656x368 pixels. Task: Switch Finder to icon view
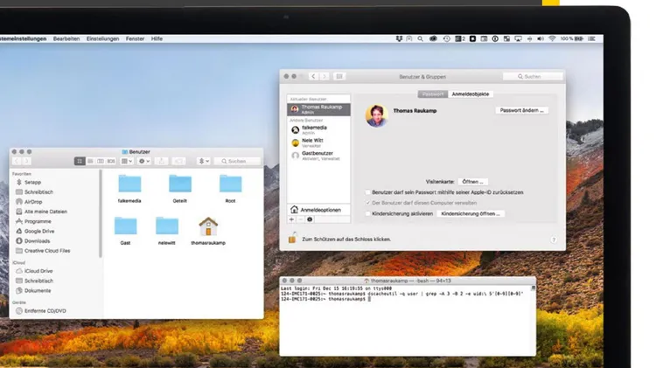pyautogui.click(x=80, y=161)
